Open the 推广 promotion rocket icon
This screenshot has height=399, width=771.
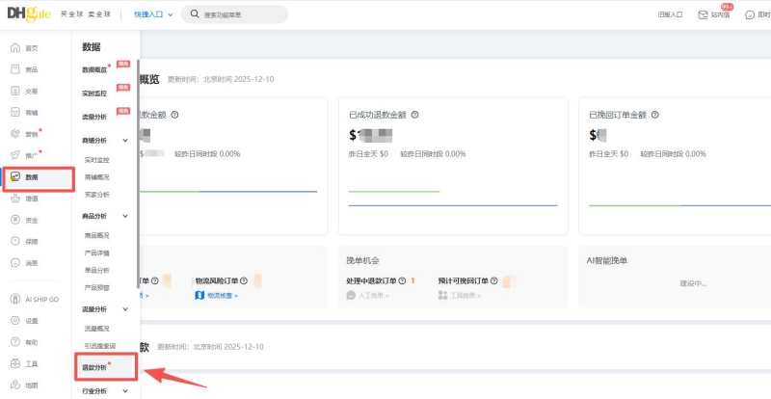pyautogui.click(x=15, y=155)
